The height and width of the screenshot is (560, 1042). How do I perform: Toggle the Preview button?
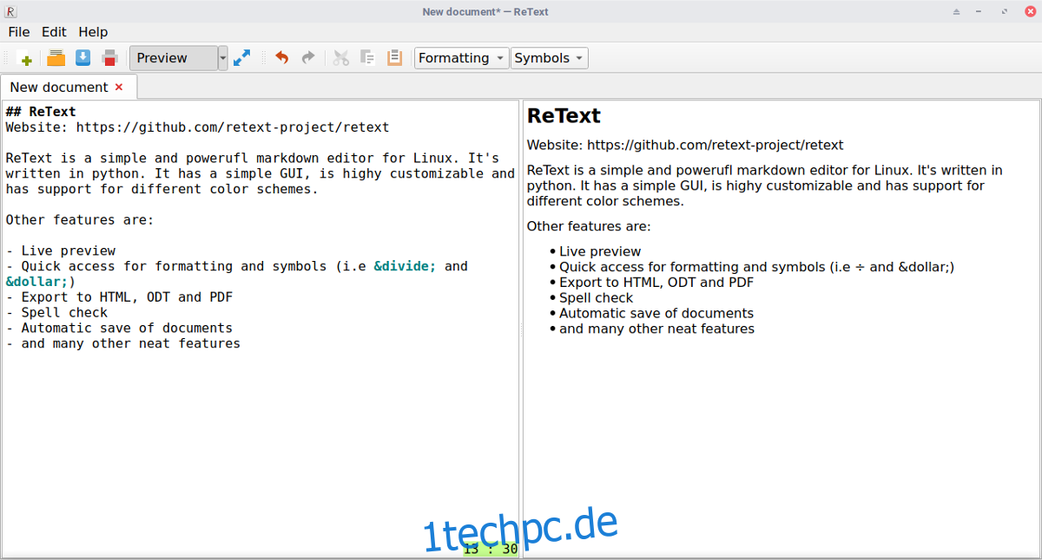tap(173, 58)
